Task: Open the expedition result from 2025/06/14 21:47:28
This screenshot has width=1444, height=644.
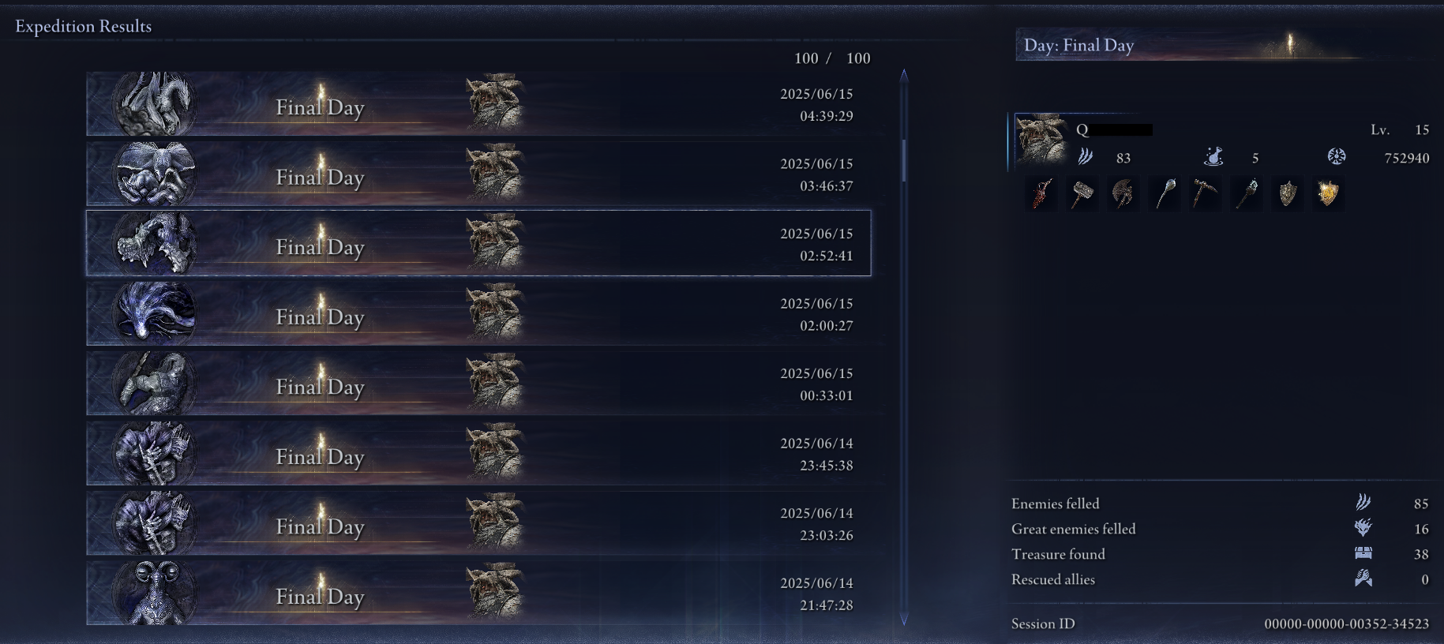Action: pyautogui.click(x=478, y=593)
